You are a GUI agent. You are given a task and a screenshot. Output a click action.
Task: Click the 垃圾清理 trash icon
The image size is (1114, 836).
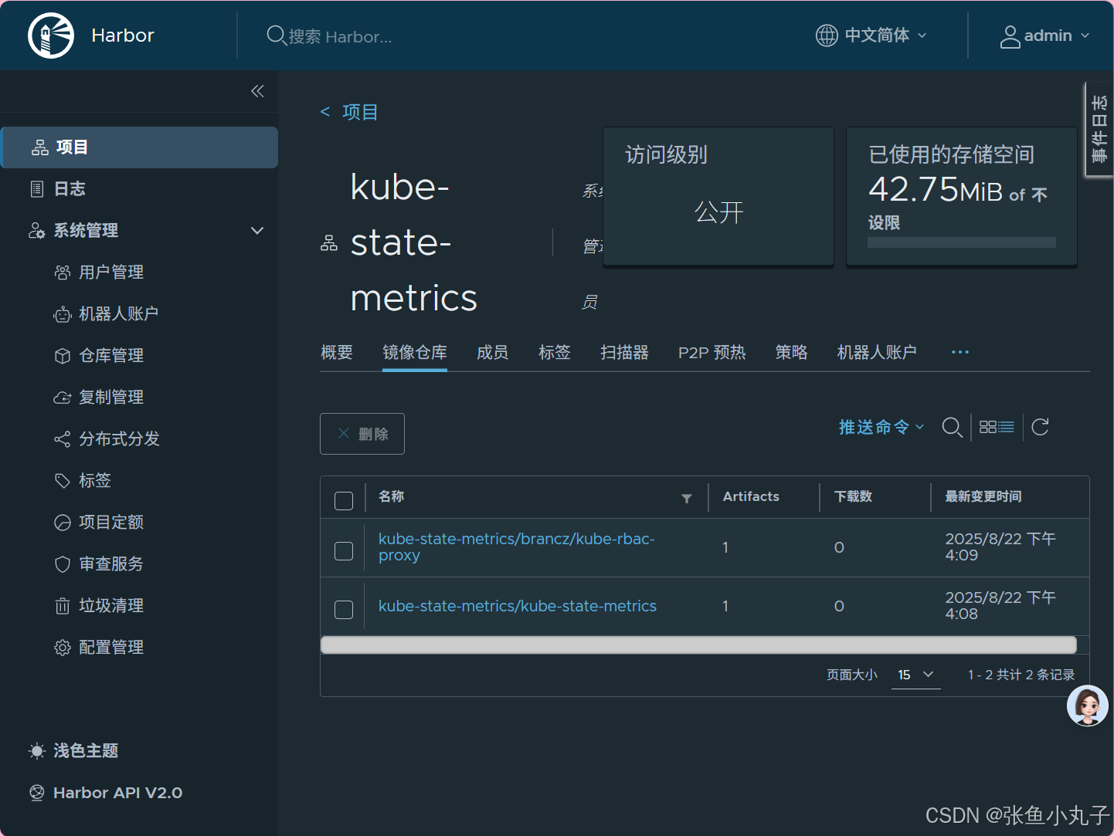[63, 606]
